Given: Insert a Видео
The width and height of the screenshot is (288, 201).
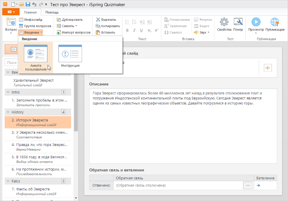Looking at the screenshot, I should point(202,26).
